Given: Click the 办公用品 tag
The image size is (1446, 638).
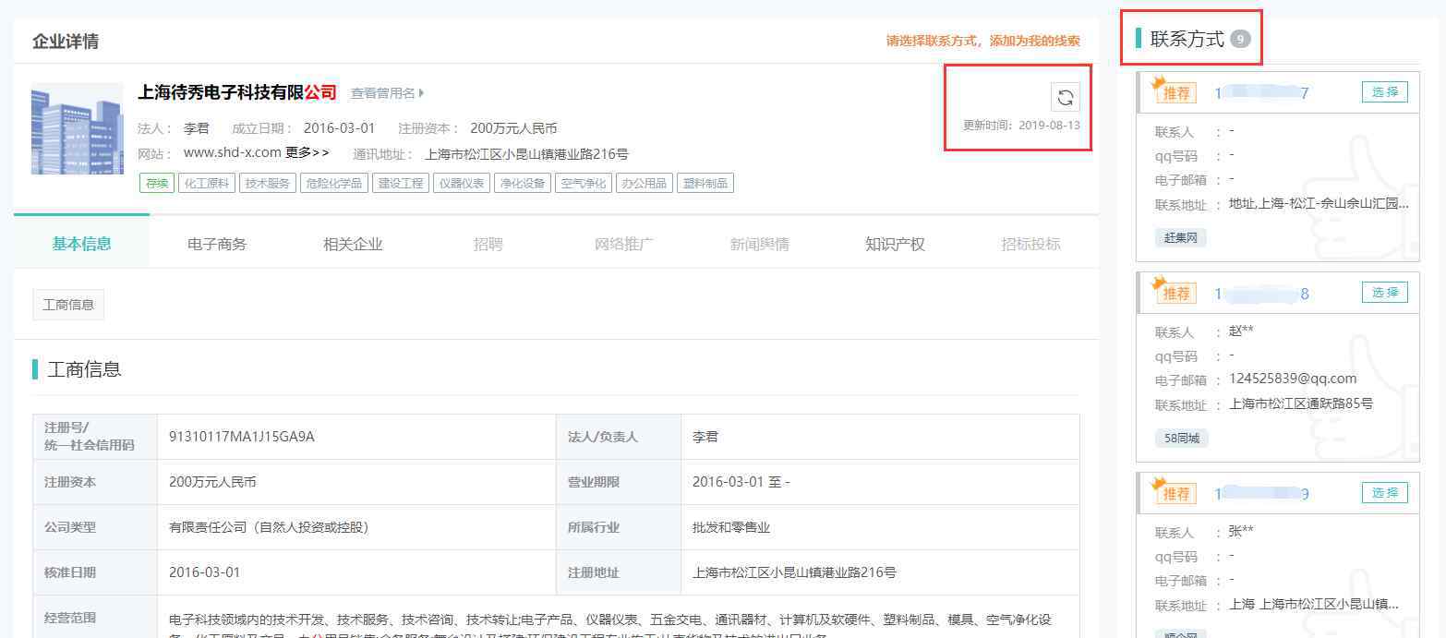Looking at the screenshot, I should (x=645, y=183).
